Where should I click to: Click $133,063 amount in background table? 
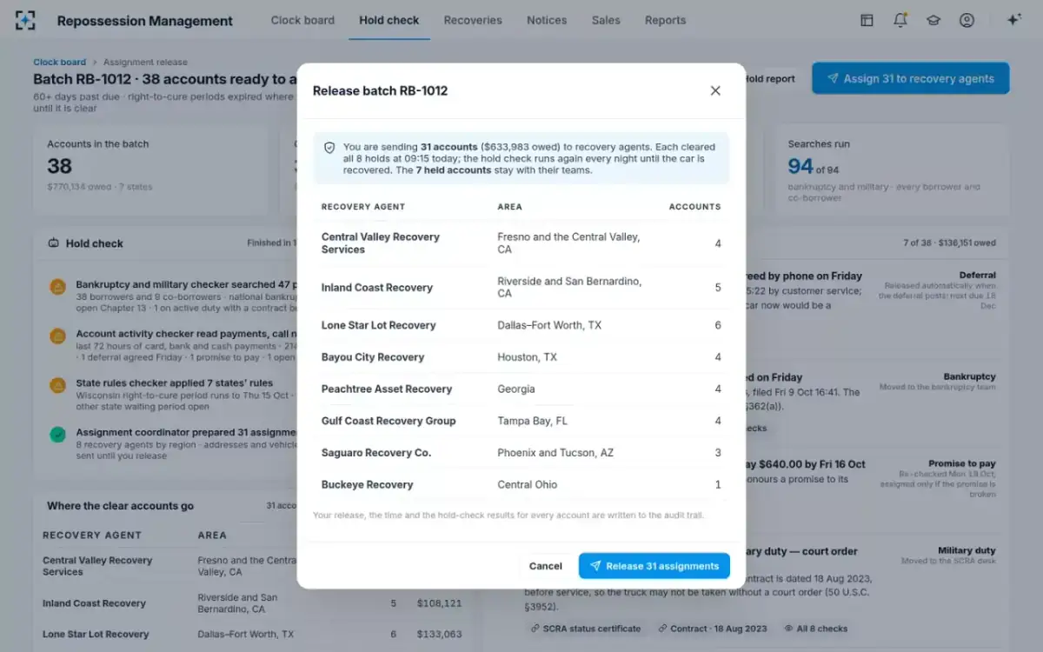(440, 635)
